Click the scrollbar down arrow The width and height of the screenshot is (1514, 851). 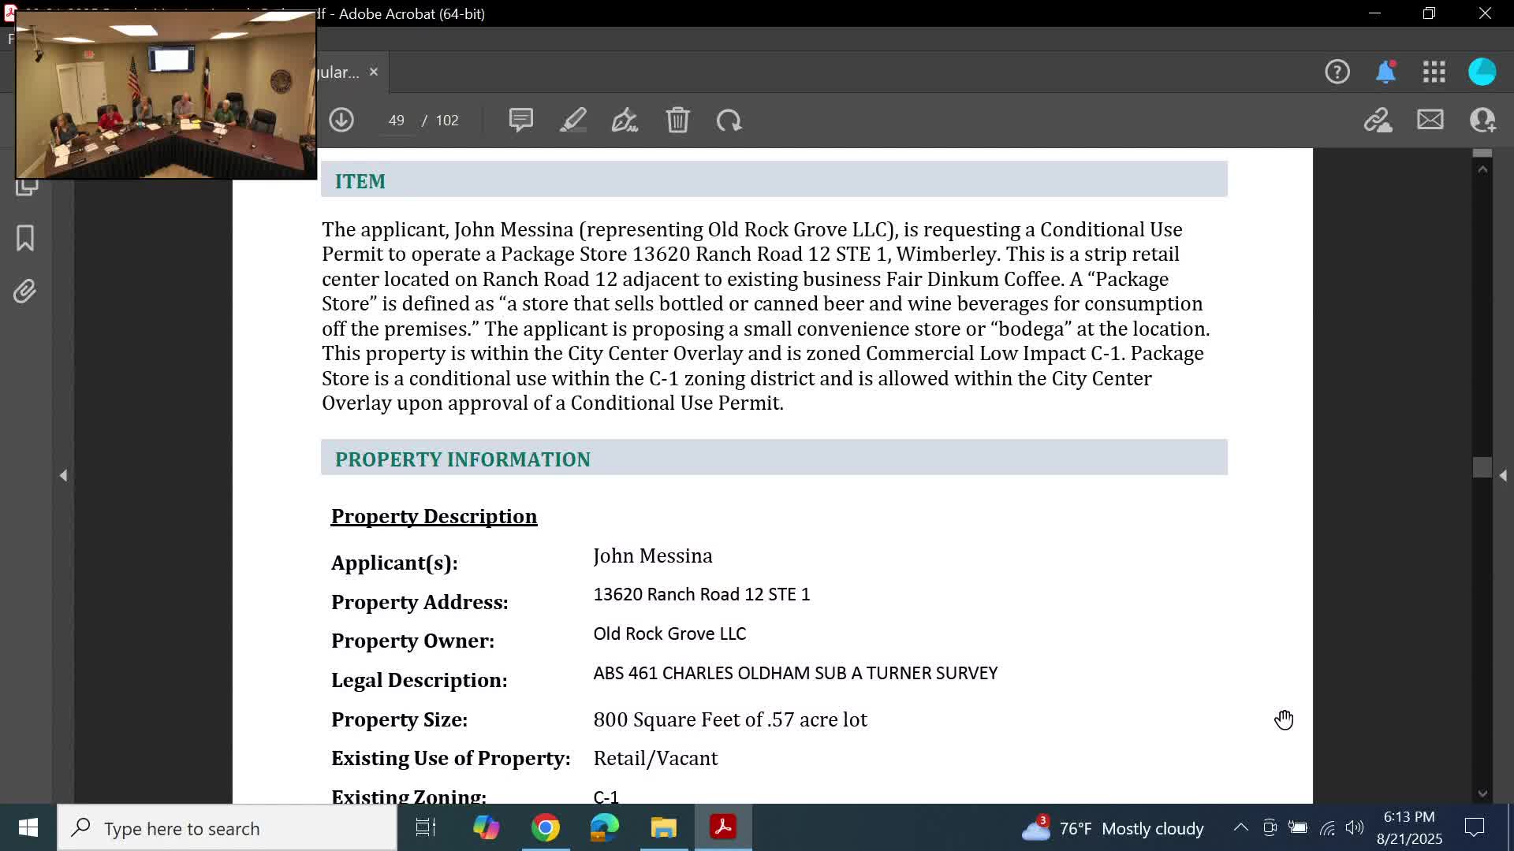pyautogui.click(x=1482, y=793)
